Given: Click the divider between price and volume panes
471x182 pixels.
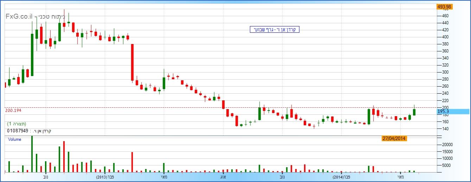Looking at the screenshot, I should [218, 136].
